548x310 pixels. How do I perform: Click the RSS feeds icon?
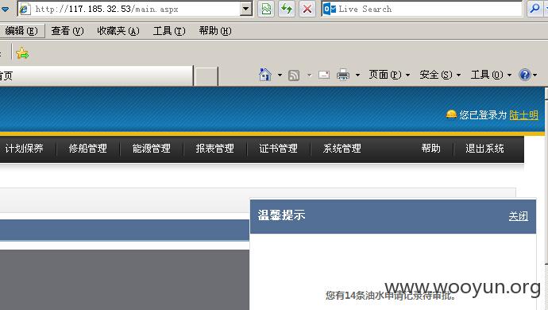(294, 75)
